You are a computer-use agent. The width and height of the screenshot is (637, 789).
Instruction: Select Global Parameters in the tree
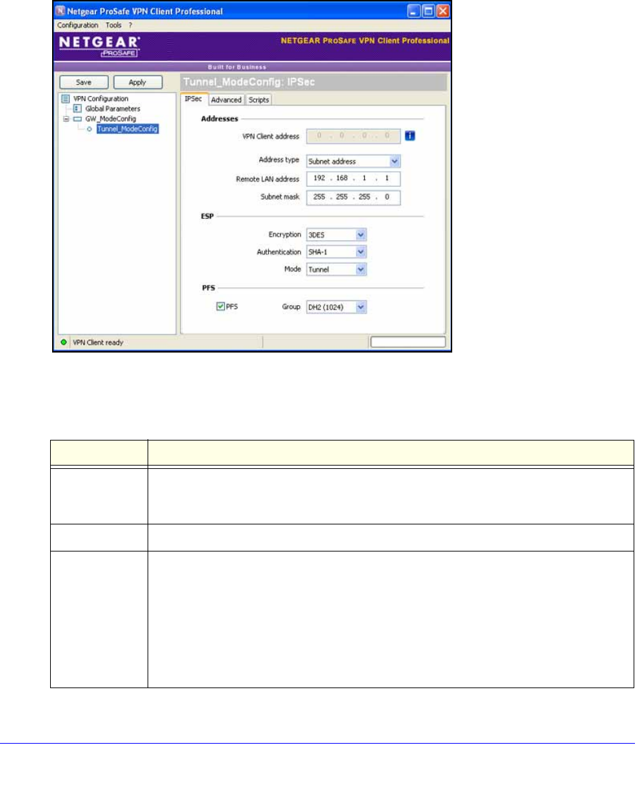coord(113,109)
